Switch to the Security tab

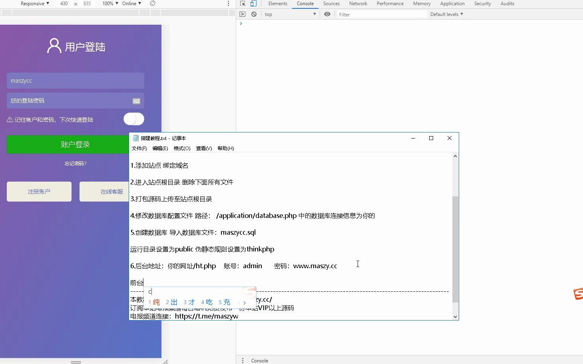[482, 4]
